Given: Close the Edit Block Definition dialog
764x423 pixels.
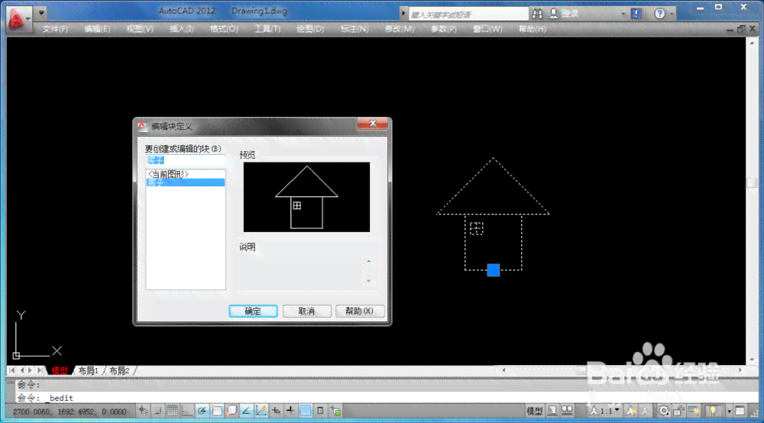Looking at the screenshot, I should point(372,124).
